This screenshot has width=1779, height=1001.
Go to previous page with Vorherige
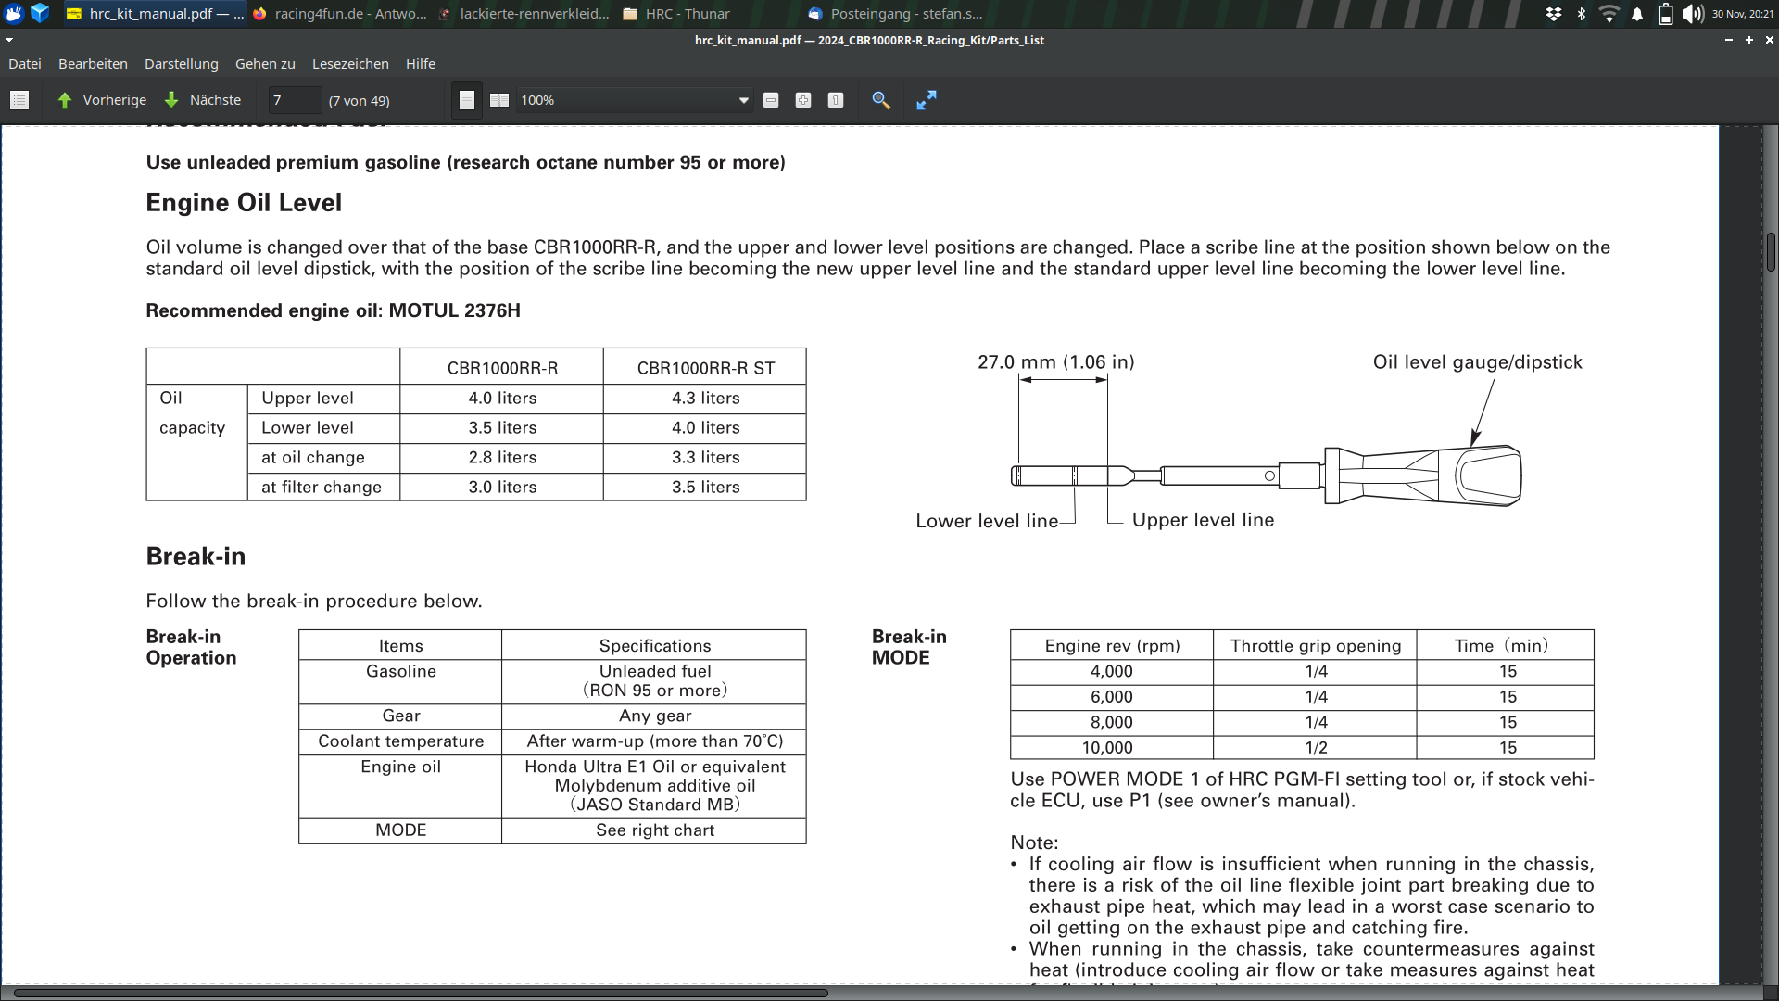pos(102,100)
